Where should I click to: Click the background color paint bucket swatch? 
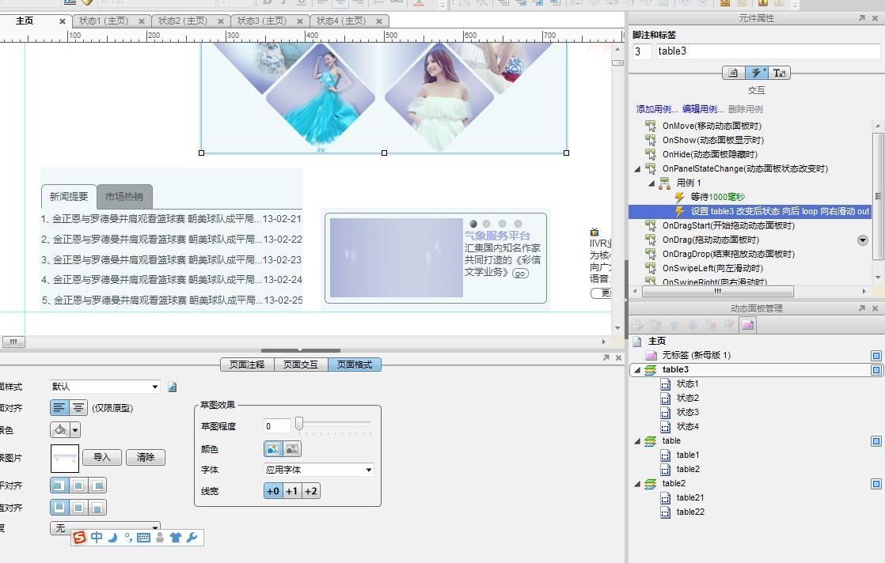[60, 430]
